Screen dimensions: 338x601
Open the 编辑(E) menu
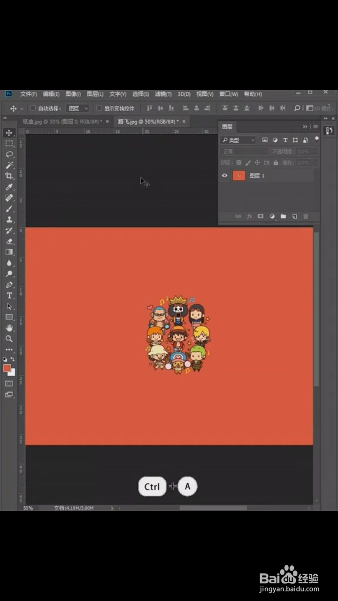(51, 94)
